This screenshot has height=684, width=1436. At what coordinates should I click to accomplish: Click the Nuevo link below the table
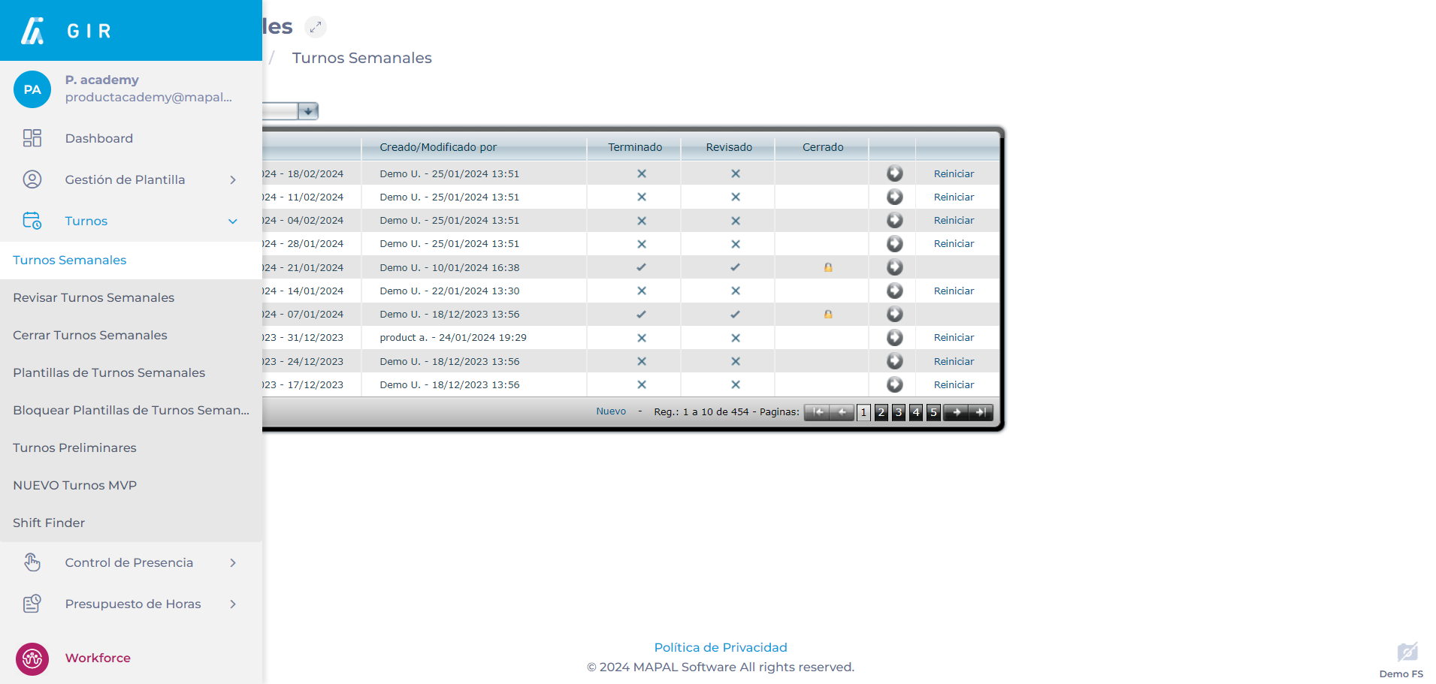611,411
